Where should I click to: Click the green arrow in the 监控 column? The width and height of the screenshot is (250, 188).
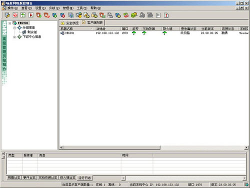134,33
